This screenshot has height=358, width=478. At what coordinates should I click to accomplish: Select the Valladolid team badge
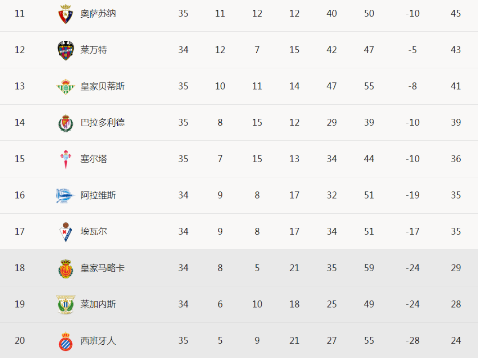click(66, 123)
